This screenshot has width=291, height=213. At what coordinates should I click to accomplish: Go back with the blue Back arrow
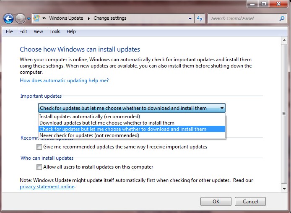pyautogui.click(x=8, y=18)
